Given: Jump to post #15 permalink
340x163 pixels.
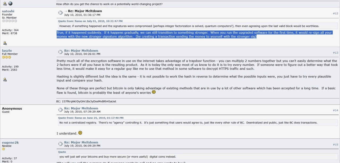Looking at the screenshot, I should [335, 144].
